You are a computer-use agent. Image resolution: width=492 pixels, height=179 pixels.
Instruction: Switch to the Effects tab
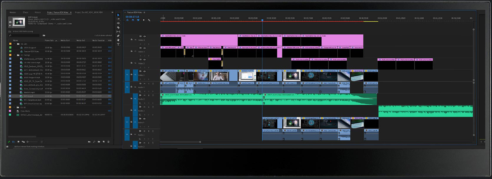click(x=26, y=12)
